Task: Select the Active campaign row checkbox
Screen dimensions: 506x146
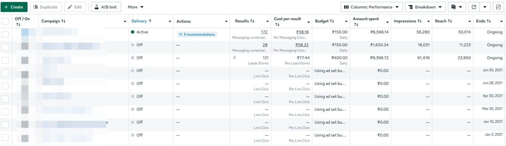Action: [5, 34]
